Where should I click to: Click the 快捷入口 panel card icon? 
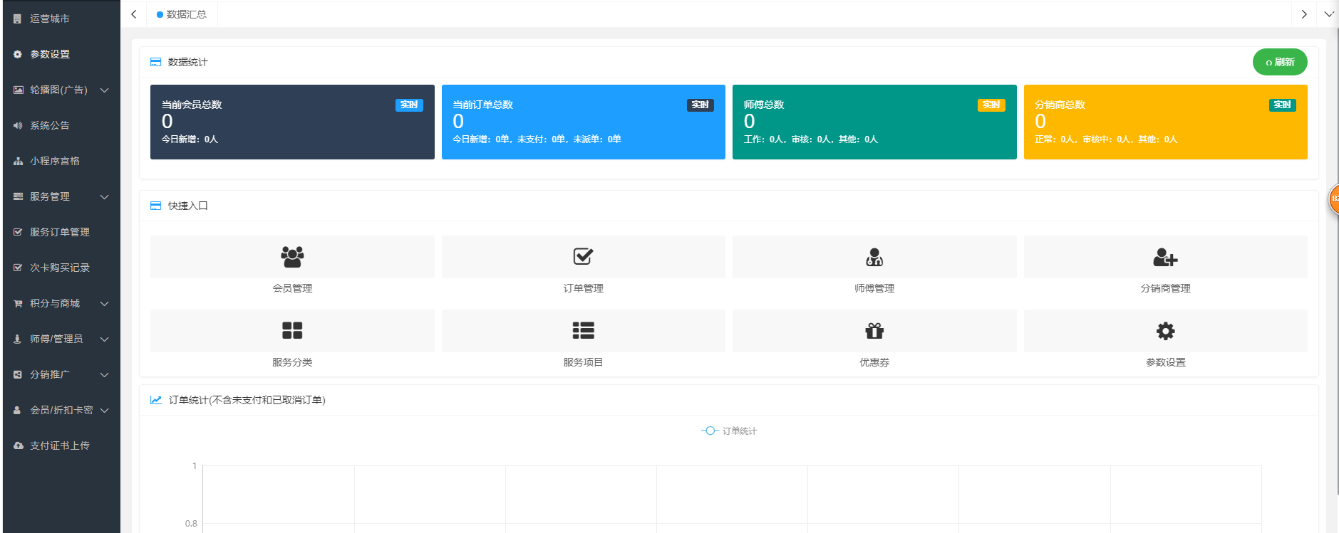(x=155, y=206)
